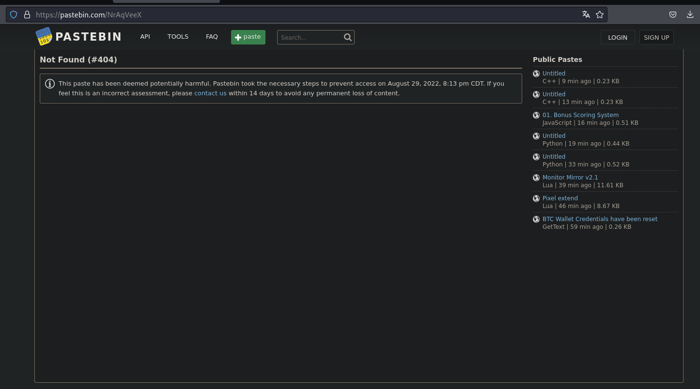Focus the Pastebin search input field
Screen dimensions: 700x389
click(x=310, y=37)
